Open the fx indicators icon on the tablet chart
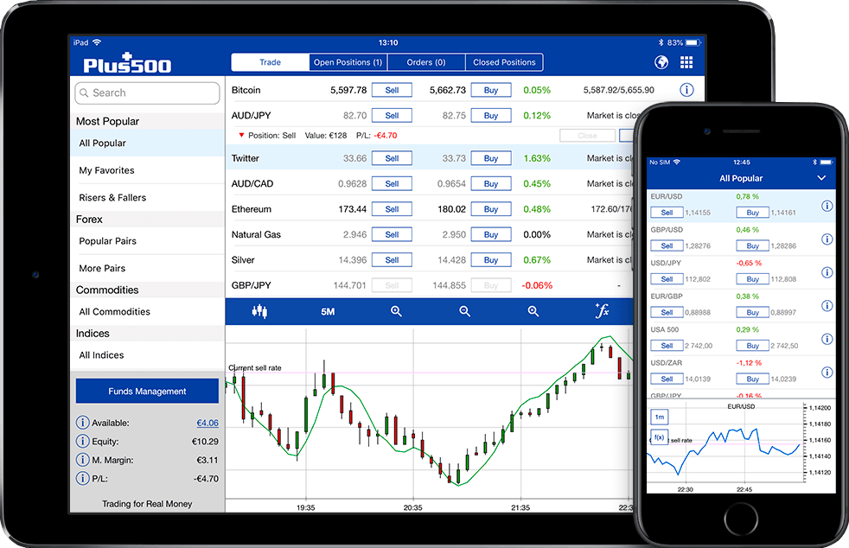This screenshot has height=548, width=849. click(602, 311)
